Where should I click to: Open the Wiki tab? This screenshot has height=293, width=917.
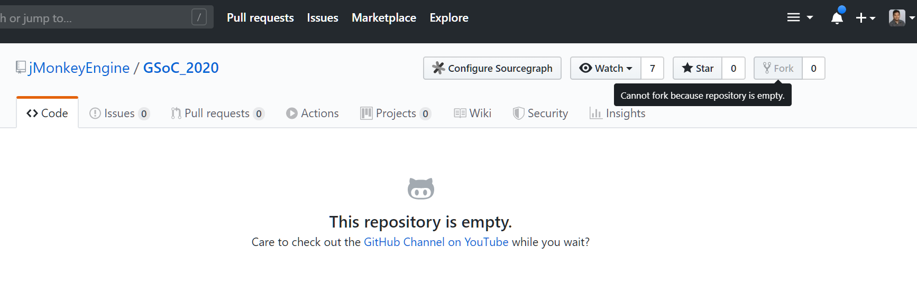point(473,114)
